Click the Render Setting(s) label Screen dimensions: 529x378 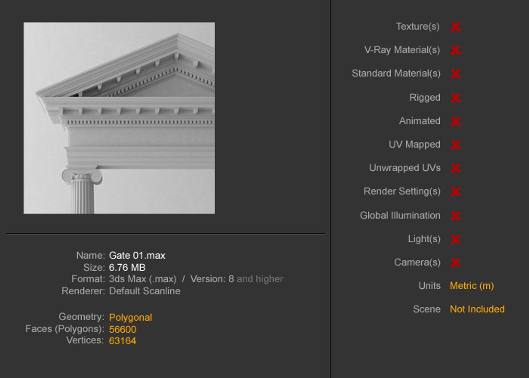tap(402, 191)
